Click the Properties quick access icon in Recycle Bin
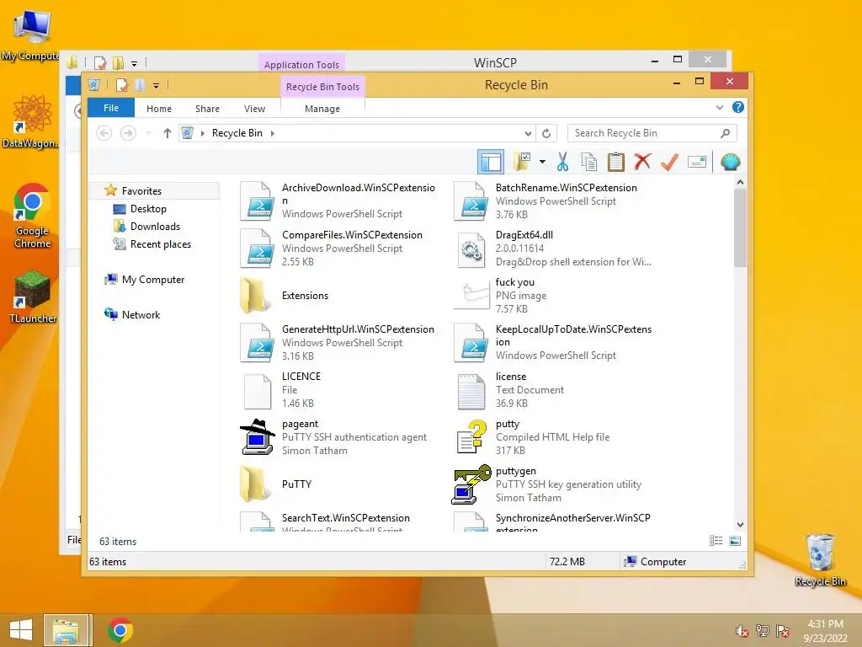This screenshot has height=647, width=862. click(122, 85)
